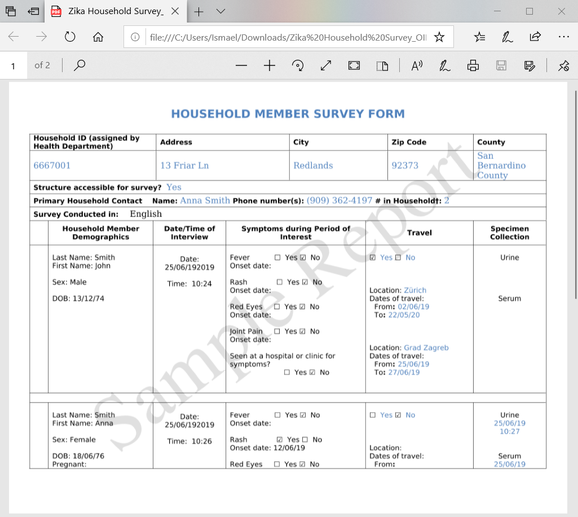Open a new browser tab
This screenshot has height=517, width=578.
[198, 11]
